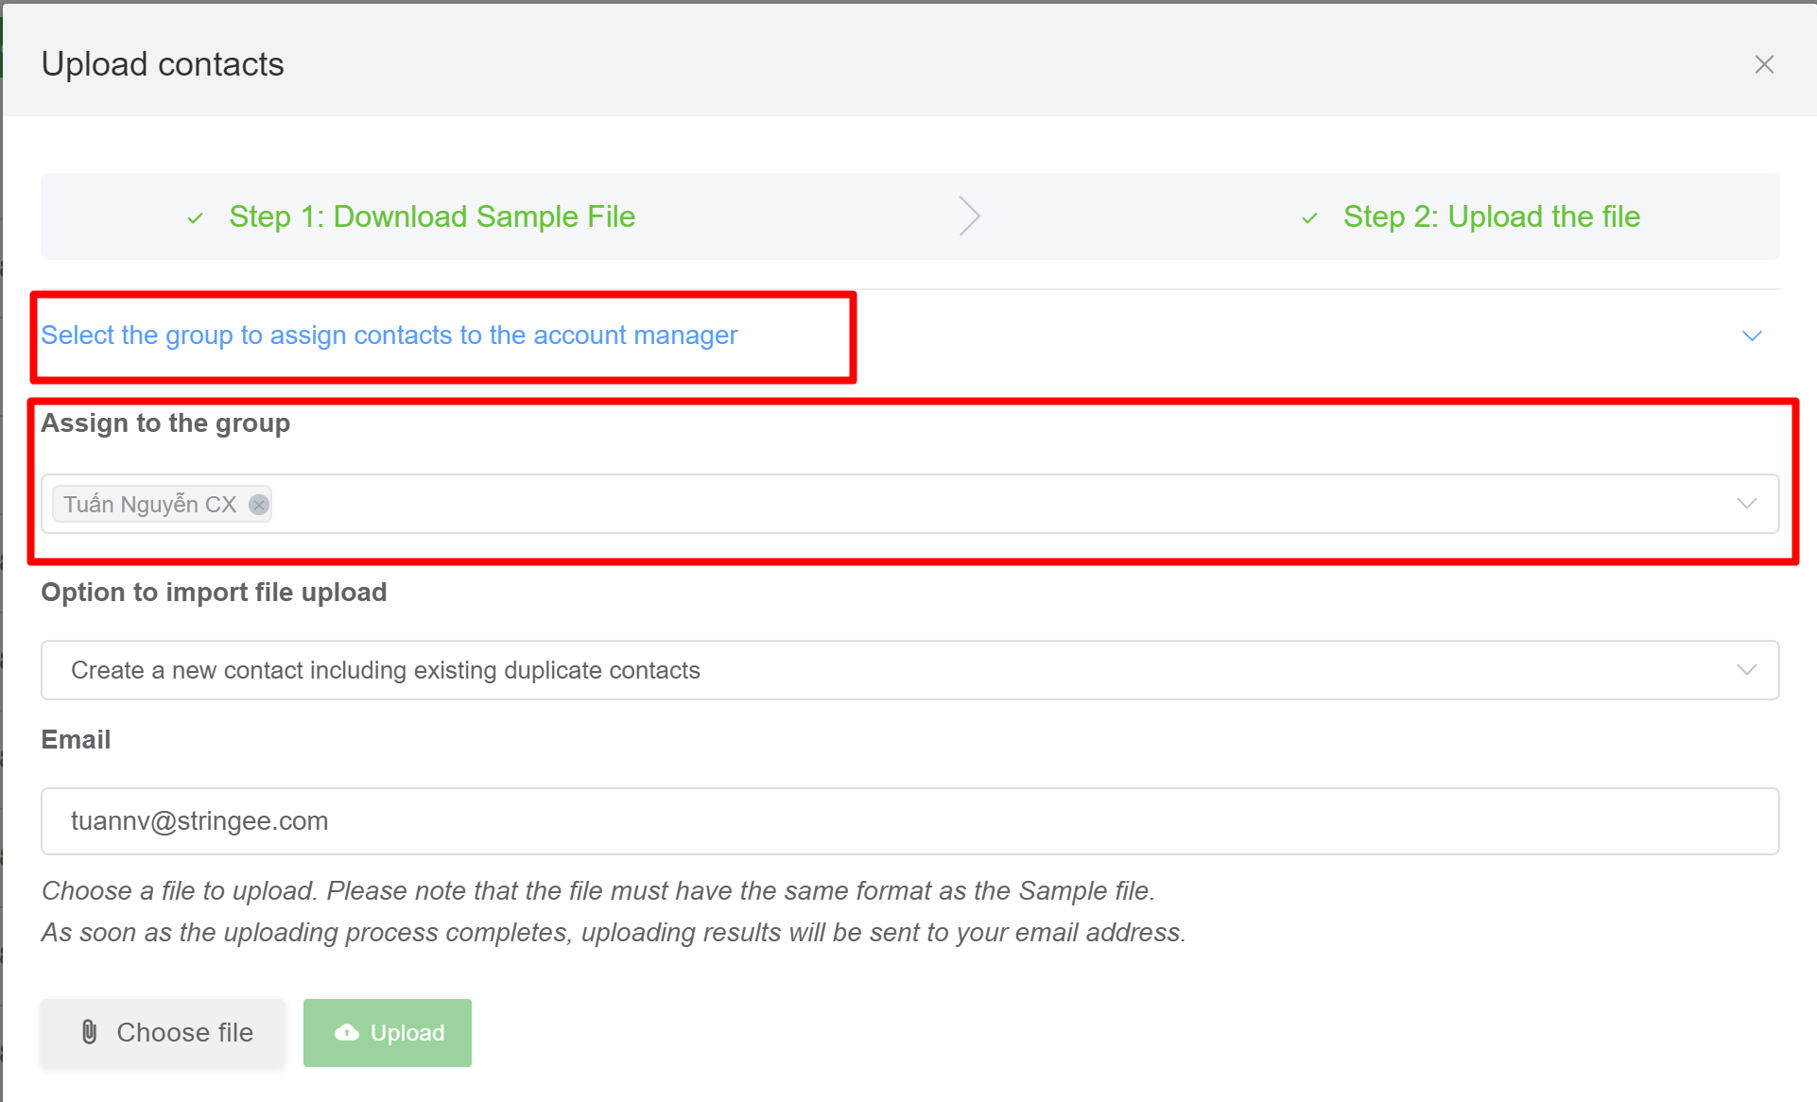Click the checkmark icon beside Step 2
Viewport: 1817px width, 1102px height.
(1309, 218)
